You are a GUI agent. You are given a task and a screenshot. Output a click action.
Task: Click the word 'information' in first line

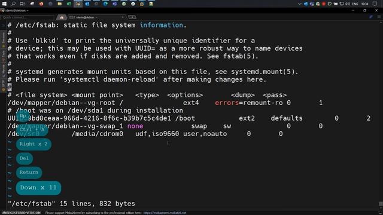click(161, 25)
